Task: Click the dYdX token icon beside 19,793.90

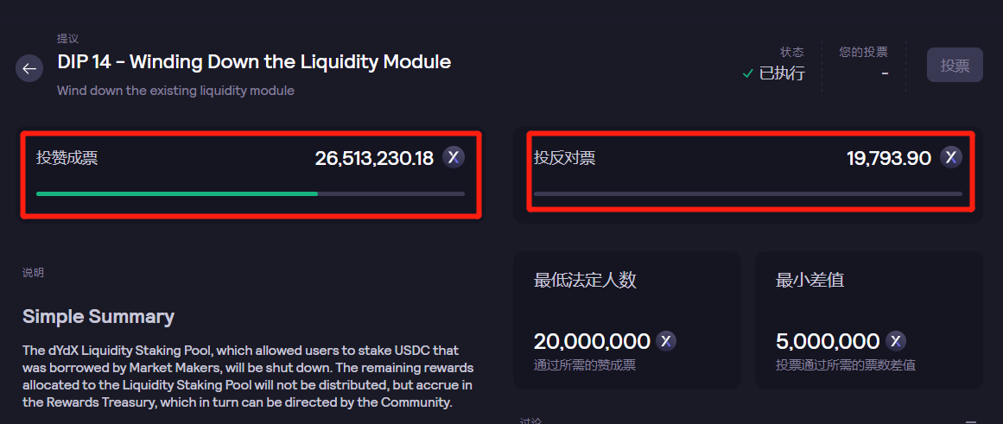Action: coord(951,157)
